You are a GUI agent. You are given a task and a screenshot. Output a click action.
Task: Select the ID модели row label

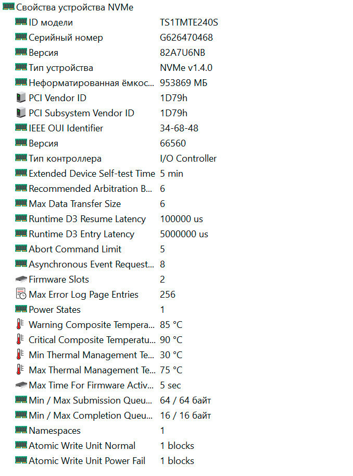pyautogui.click(x=51, y=22)
